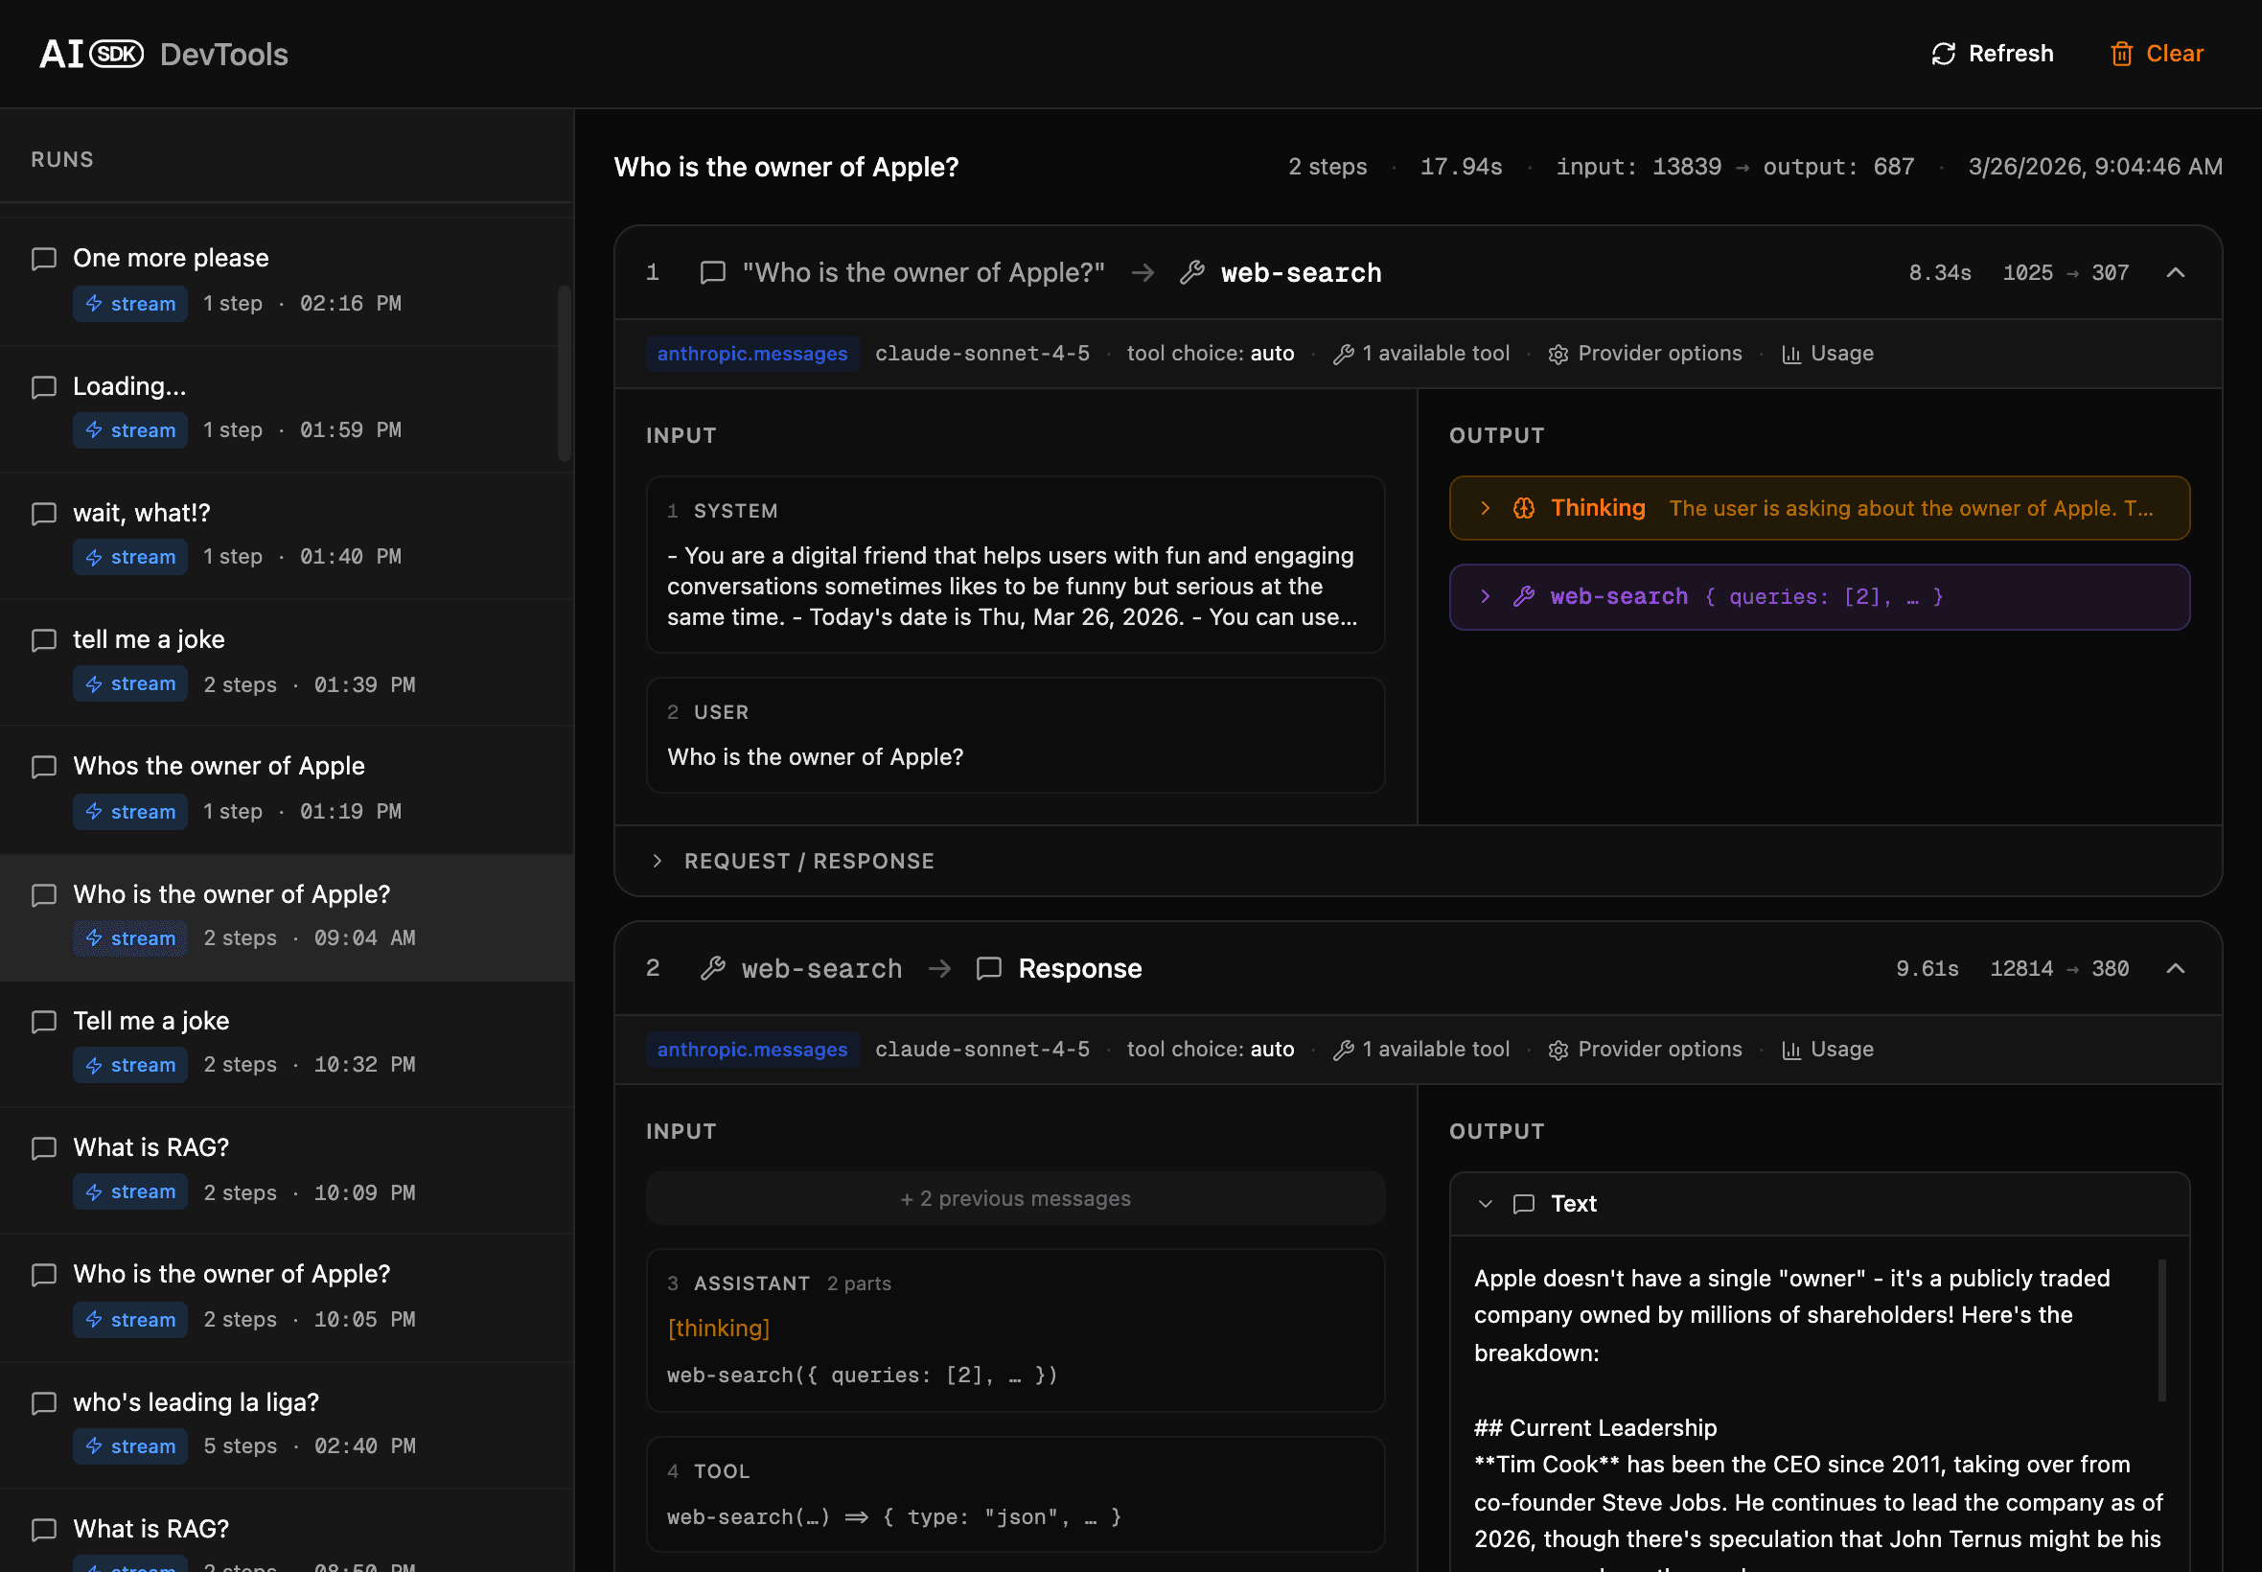This screenshot has width=2262, height=1572.
Task: Collapse step 1 using its chevron
Action: [x=2176, y=273]
